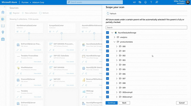Click the search magnifier icon in top bar
The width and height of the screenshot is (191, 106).
69,2
